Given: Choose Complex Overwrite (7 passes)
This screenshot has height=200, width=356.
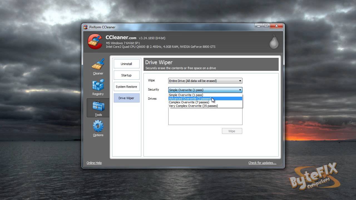Looking at the screenshot, I should pos(205,102).
